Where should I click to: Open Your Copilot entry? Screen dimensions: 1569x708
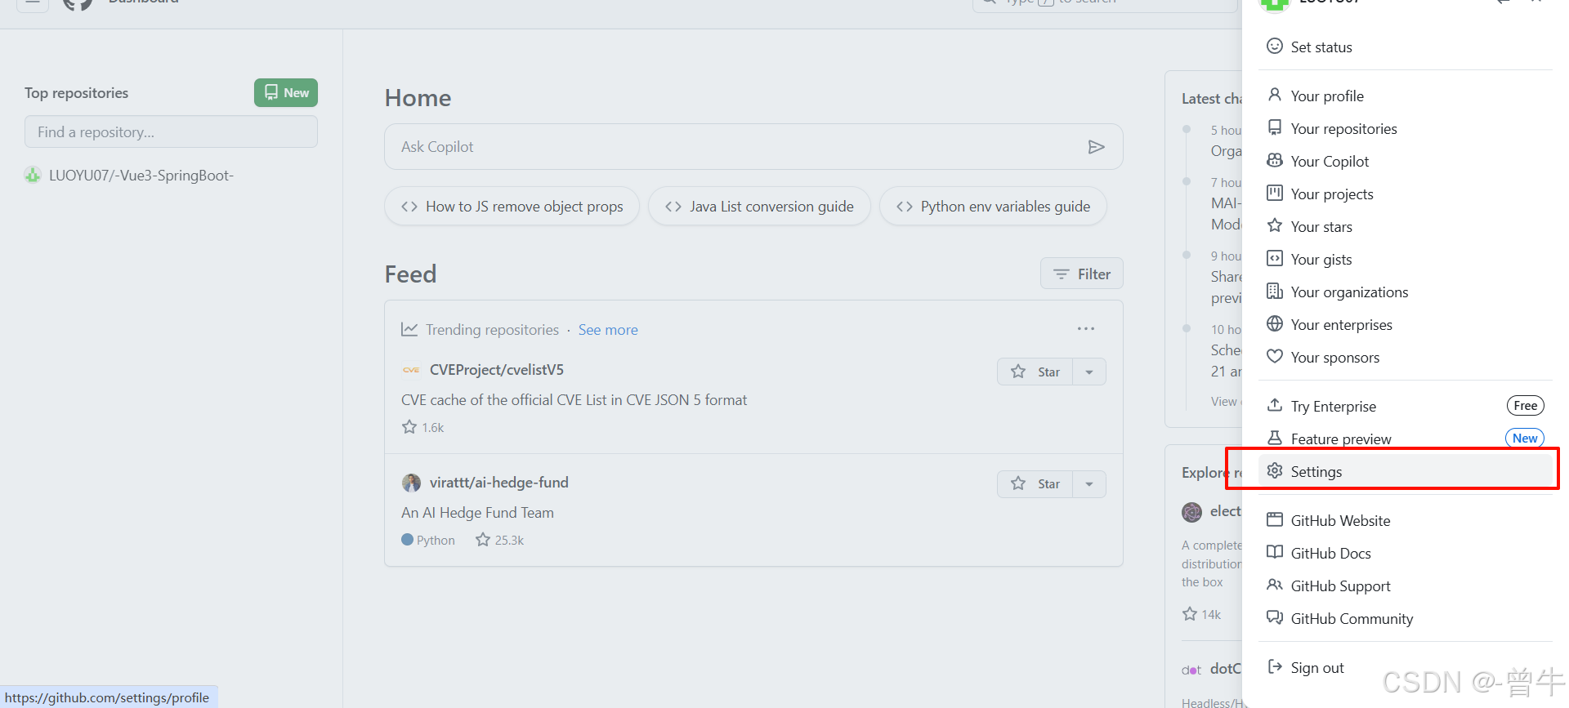[x=1405, y=161]
